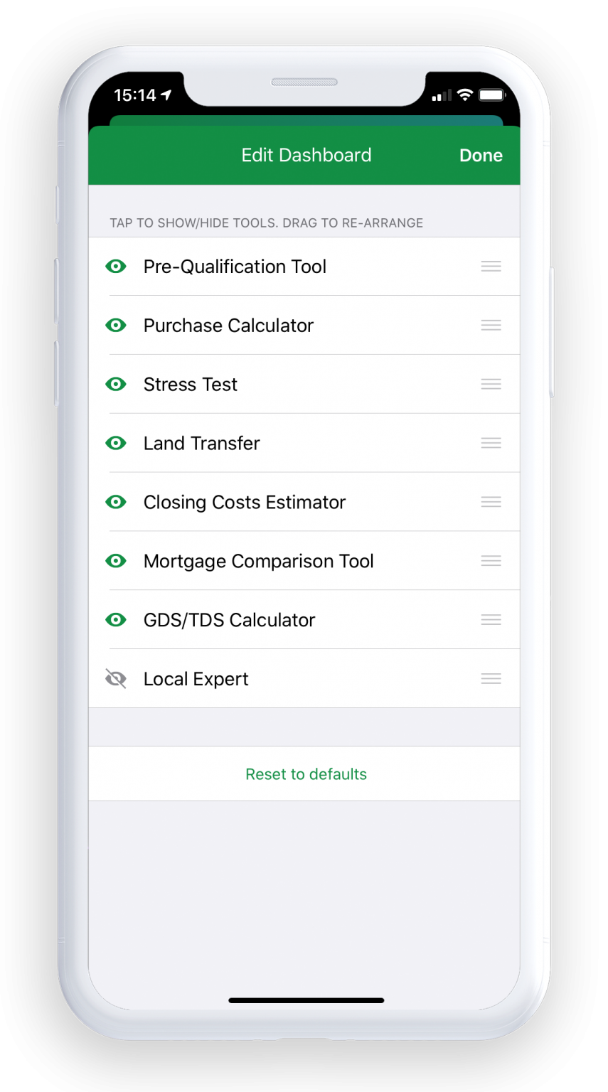This screenshot has width=608, height=1092.
Task: Tap the Wi-Fi status bar icon
Action: [465, 95]
